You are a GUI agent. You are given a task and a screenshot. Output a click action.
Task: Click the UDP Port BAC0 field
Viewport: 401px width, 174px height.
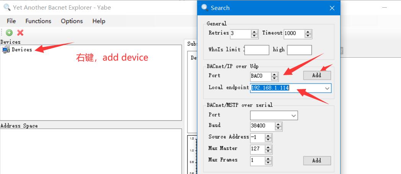(260, 76)
